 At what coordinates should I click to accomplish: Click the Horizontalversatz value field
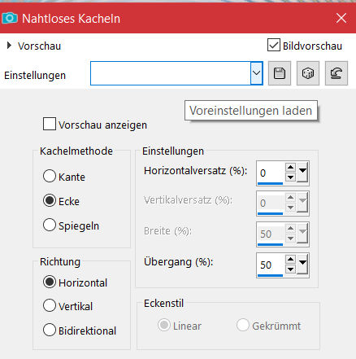271,173
